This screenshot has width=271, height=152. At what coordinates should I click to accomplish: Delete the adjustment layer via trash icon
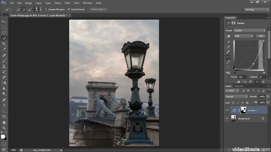263,82
